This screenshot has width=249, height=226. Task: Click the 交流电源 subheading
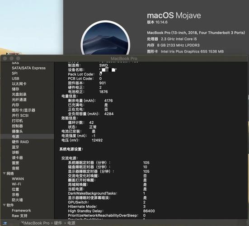70,158
